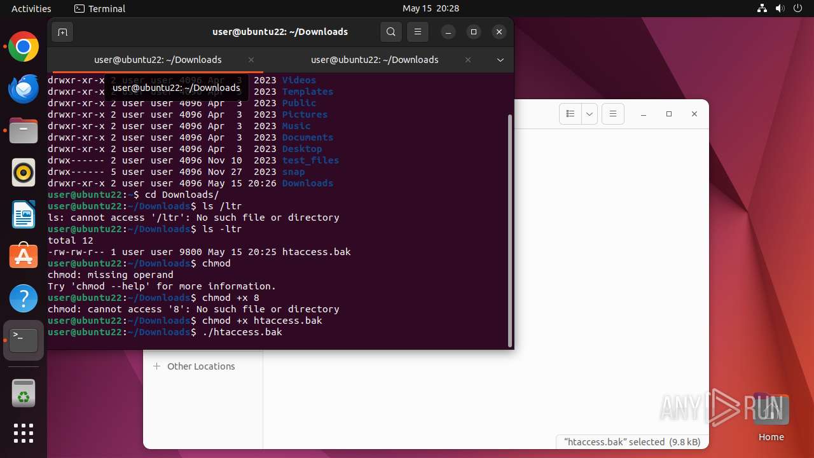Click the volume icon in top bar
Screen dimensions: 814x458
pos(780,8)
